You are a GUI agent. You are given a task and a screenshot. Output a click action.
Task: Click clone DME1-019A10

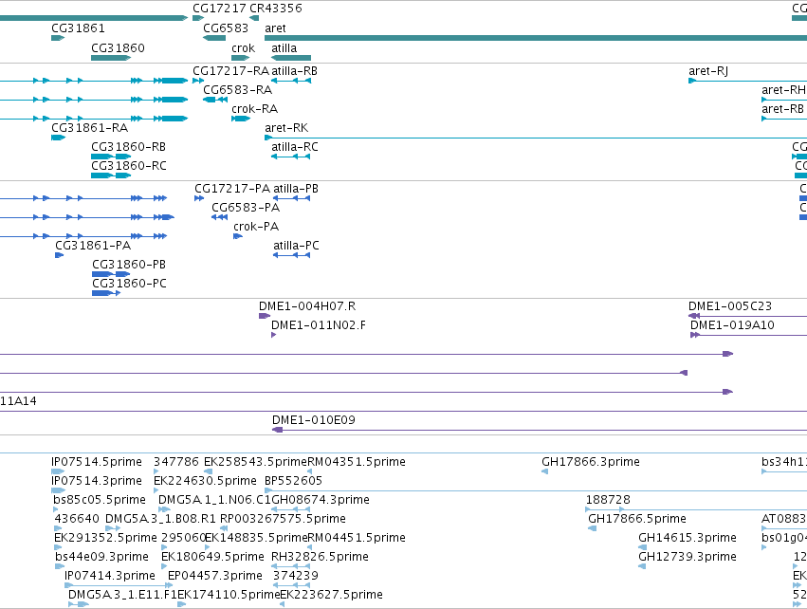[x=749, y=335]
